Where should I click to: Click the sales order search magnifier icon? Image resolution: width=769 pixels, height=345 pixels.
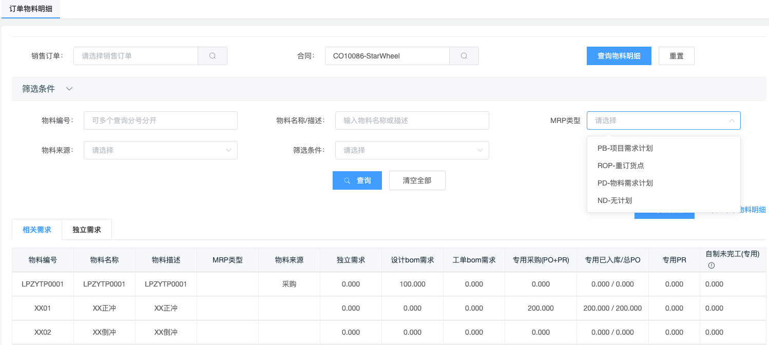[x=213, y=56]
